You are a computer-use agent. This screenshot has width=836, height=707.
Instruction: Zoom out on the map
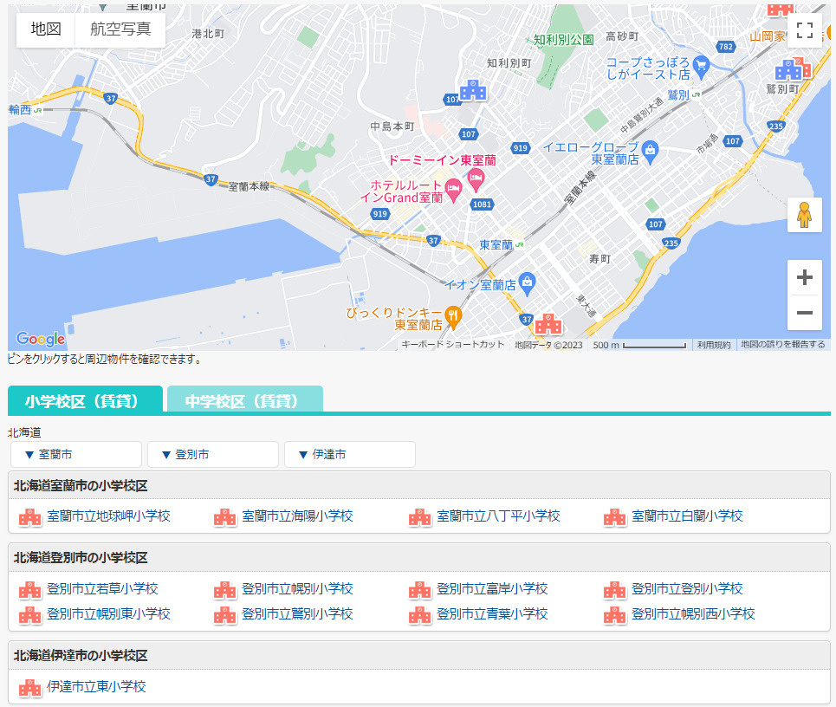[805, 313]
